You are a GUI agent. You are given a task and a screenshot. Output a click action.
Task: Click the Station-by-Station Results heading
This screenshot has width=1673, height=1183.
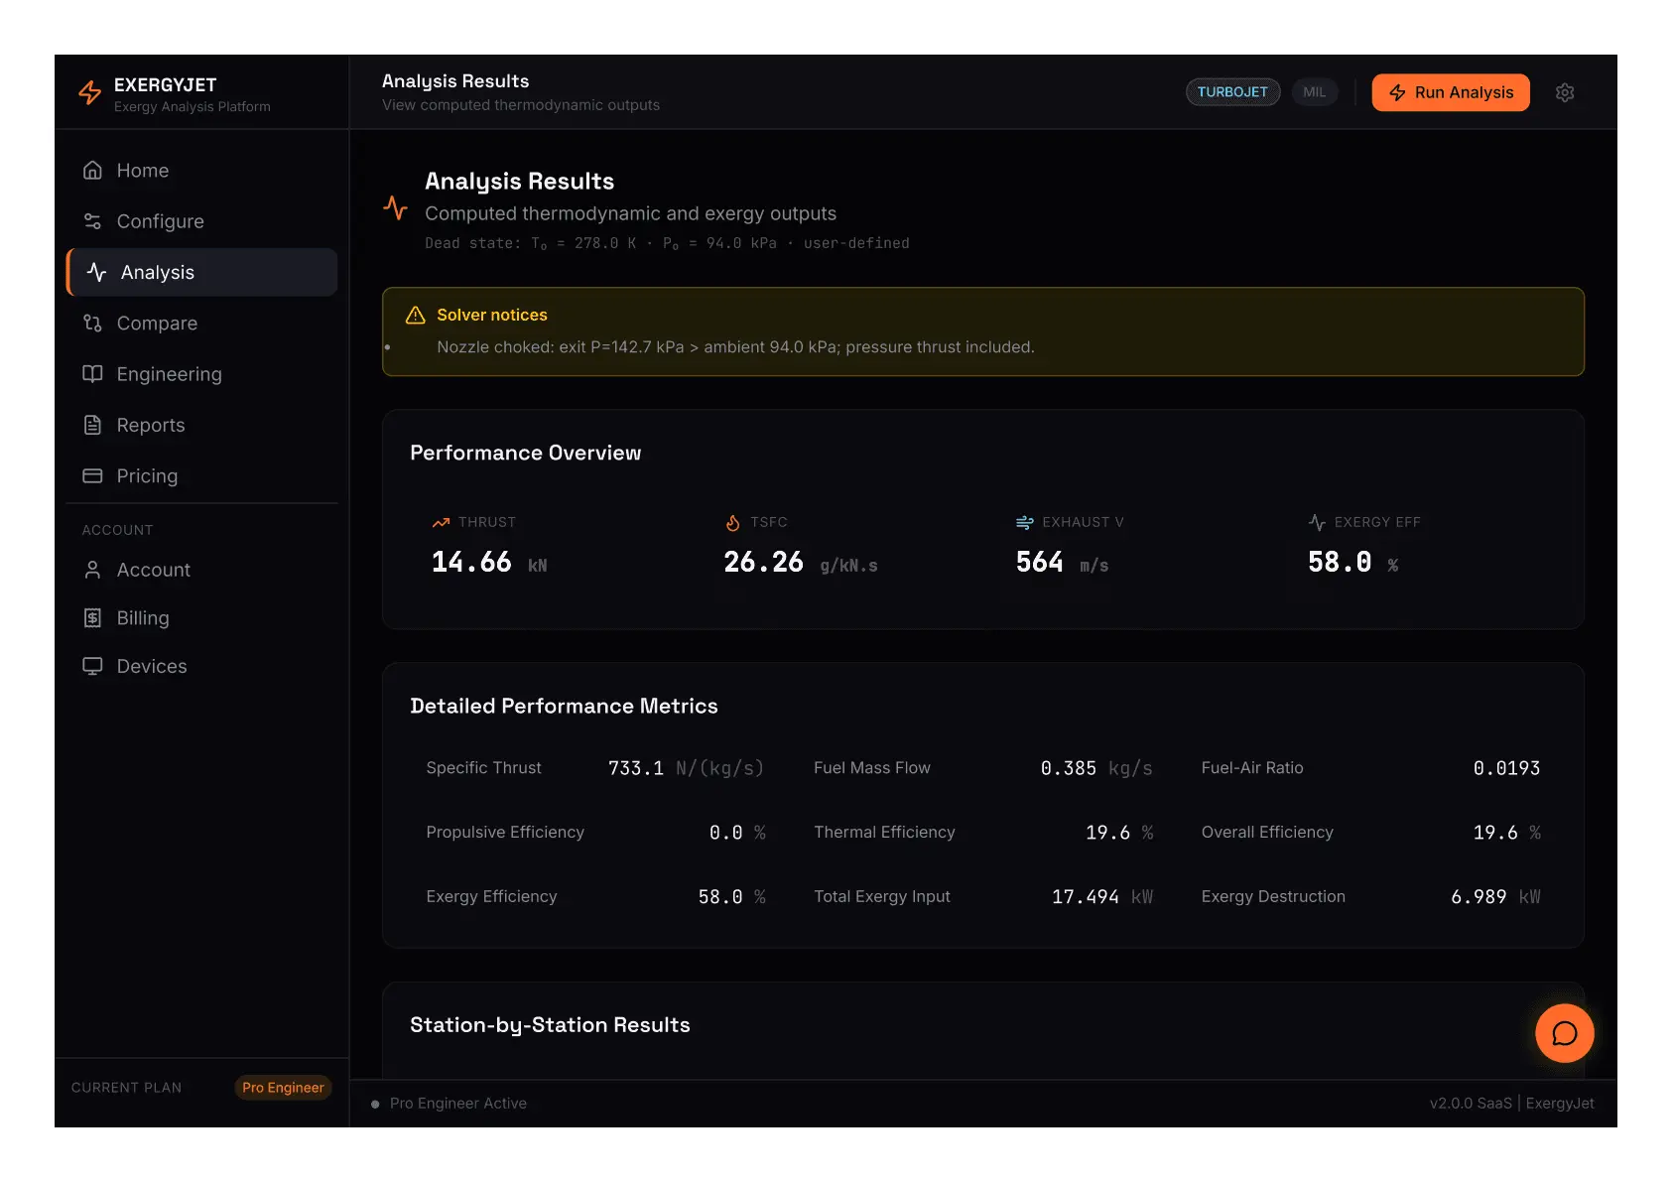pyautogui.click(x=550, y=1025)
